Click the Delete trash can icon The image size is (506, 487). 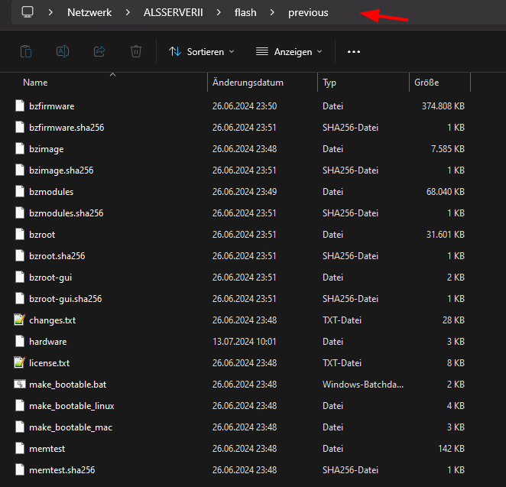136,52
